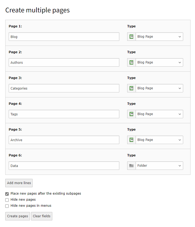Viewport: 195px width, 227px height.
Task: Click the page type icon beside Authors
Action: (131, 62)
